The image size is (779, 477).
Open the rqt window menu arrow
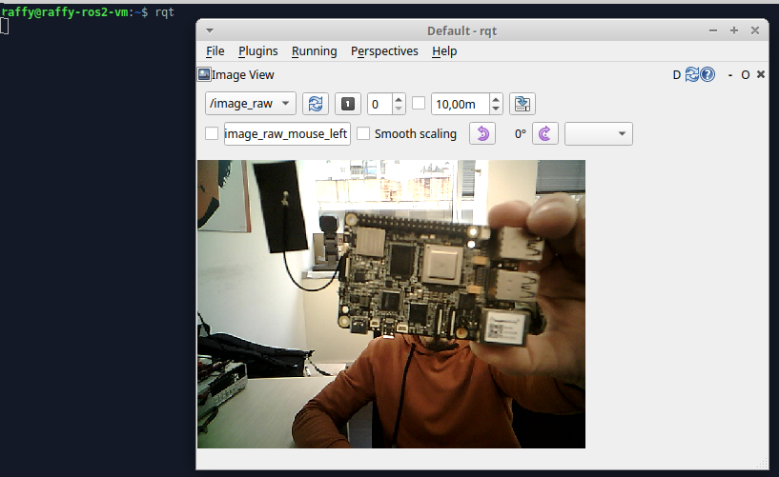[x=210, y=30]
